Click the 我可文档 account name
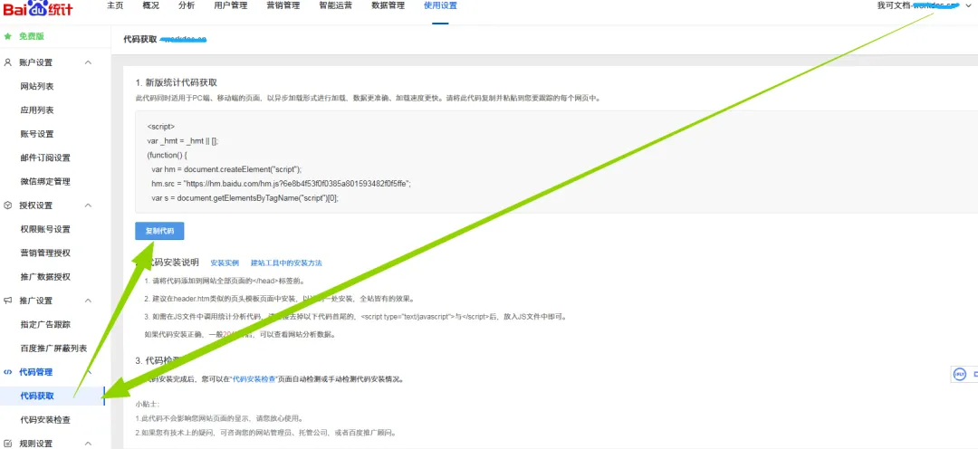Image resolution: width=978 pixels, height=449 pixels. [x=893, y=5]
